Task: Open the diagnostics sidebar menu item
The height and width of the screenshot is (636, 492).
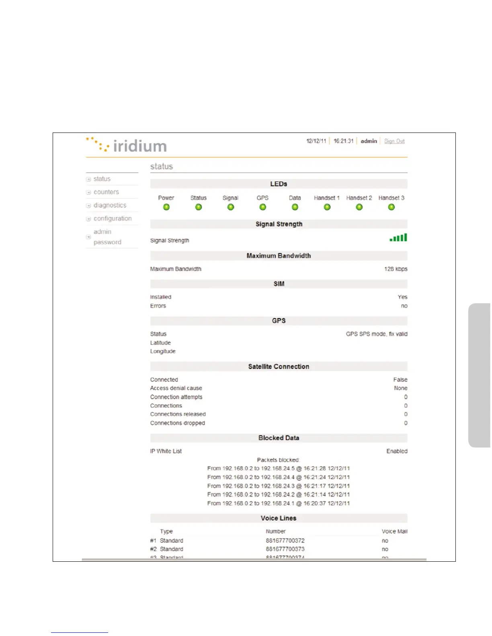Action: (x=110, y=206)
